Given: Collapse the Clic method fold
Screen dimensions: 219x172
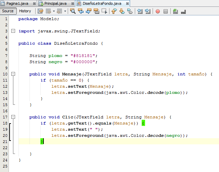Looking at the screenshot, I should (13, 117).
